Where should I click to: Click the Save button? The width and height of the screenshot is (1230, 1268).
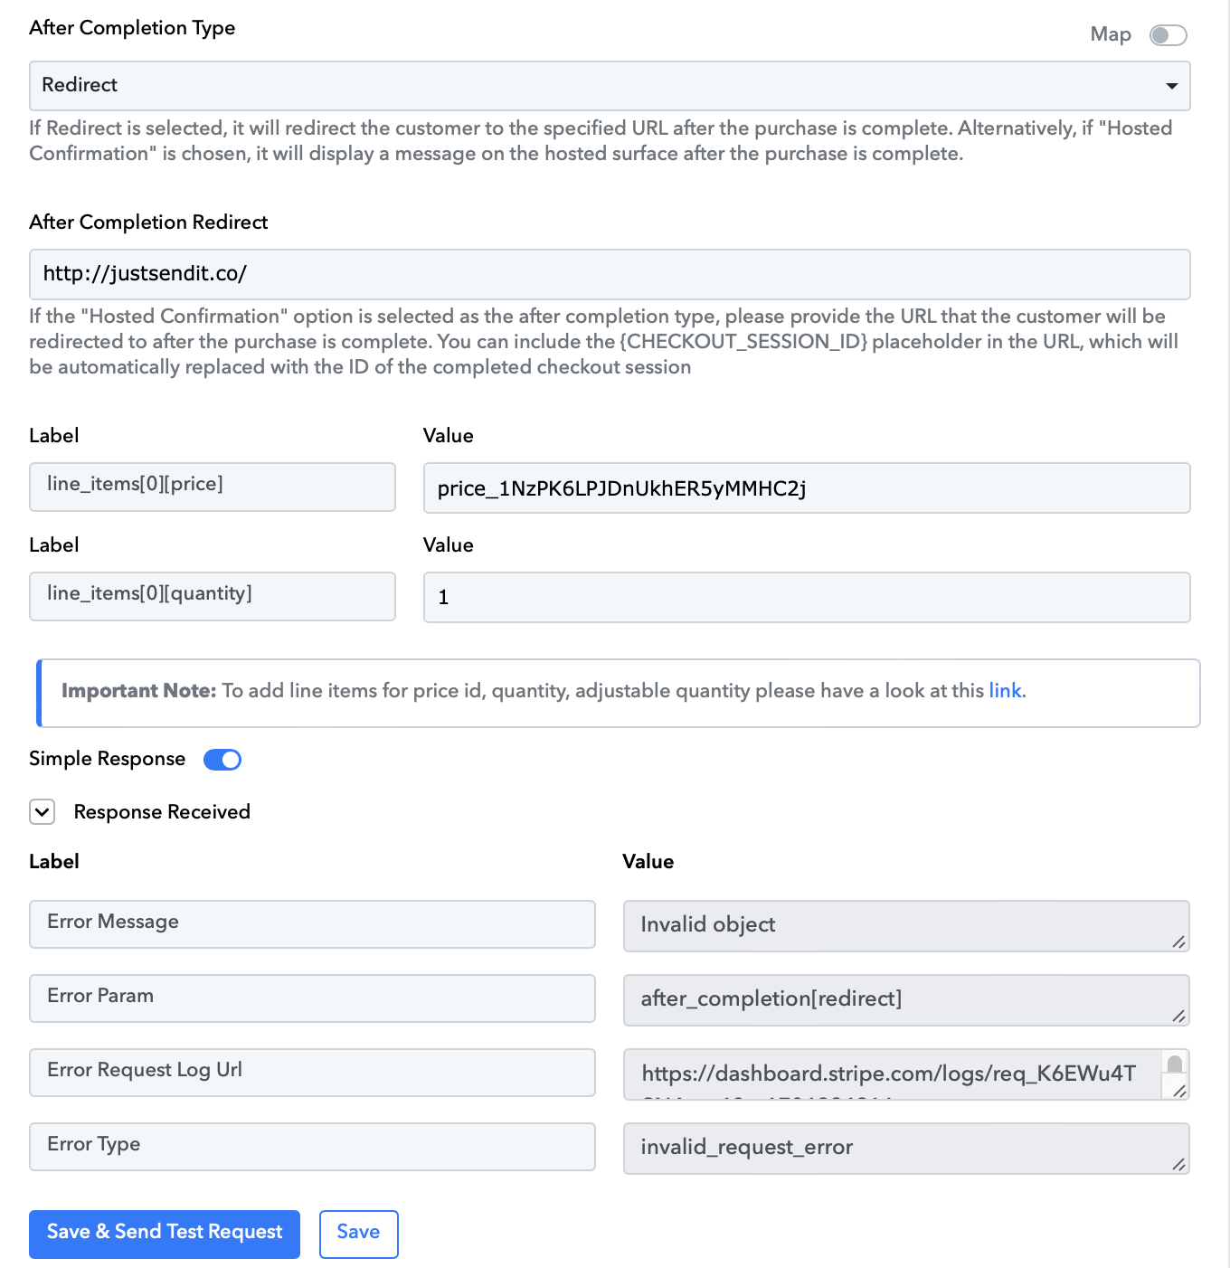coord(359,1234)
